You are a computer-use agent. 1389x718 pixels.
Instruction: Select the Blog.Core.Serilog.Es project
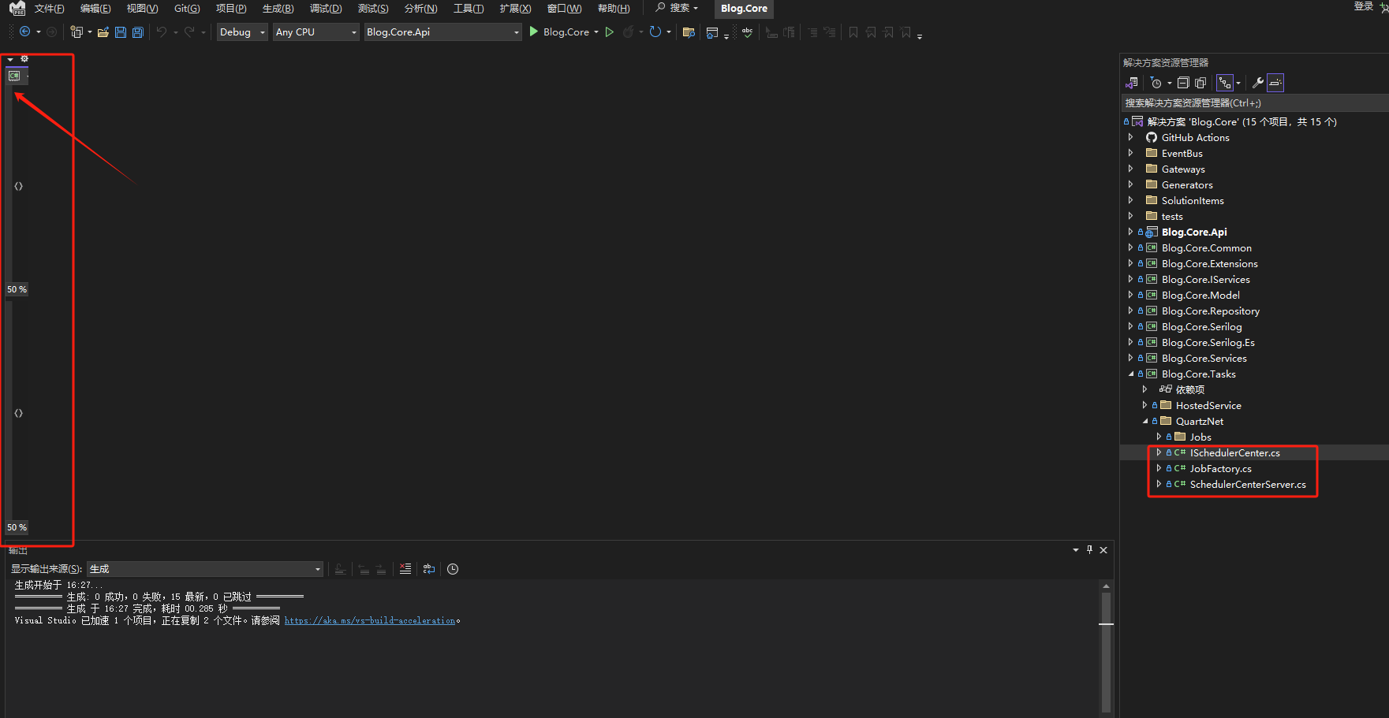[x=1208, y=342]
